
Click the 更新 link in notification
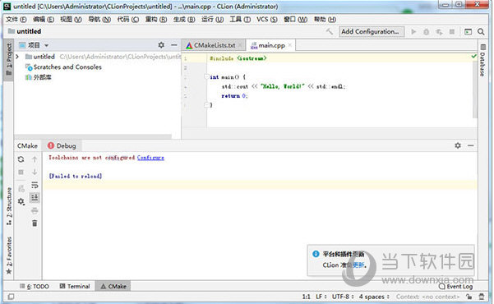(x=358, y=265)
